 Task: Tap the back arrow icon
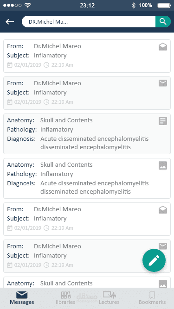click(x=10, y=22)
